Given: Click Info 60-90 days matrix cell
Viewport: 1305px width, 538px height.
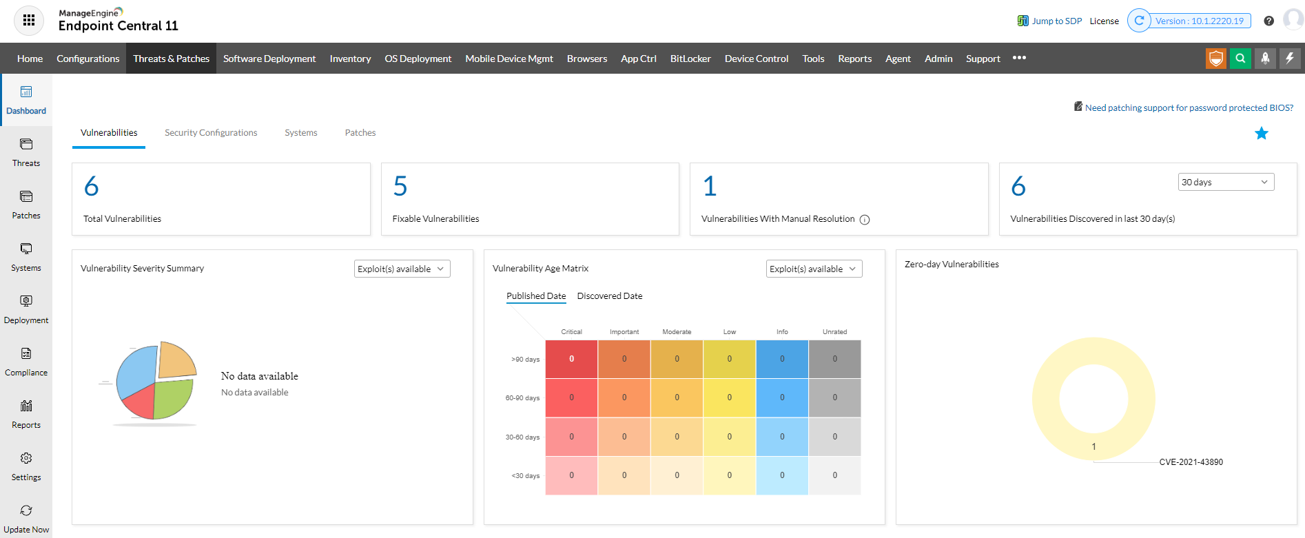Looking at the screenshot, I should 782,397.
